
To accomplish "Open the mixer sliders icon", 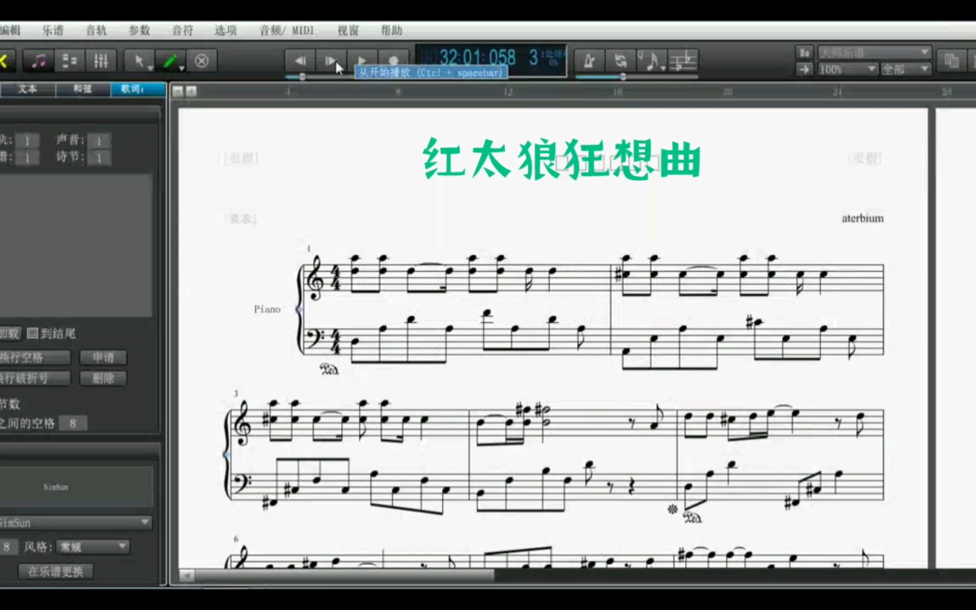I will click(x=101, y=60).
